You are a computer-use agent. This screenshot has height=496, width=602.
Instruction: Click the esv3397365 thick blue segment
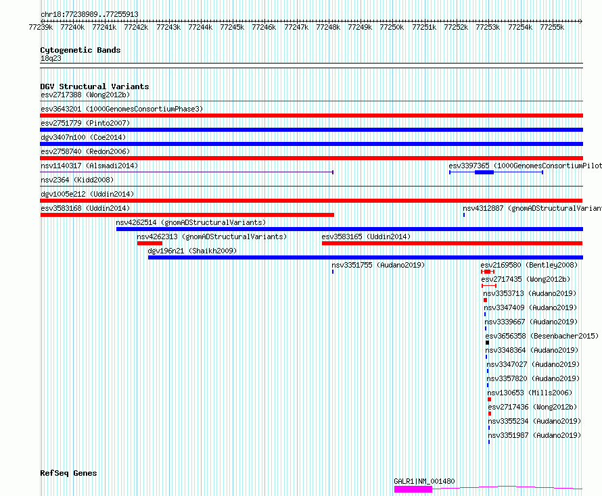click(x=484, y=172)
